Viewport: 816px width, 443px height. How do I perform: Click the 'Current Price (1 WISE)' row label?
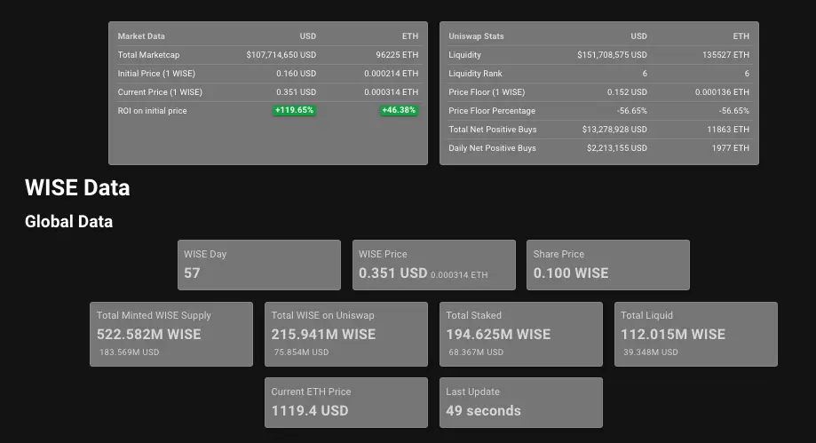(160, 92)
